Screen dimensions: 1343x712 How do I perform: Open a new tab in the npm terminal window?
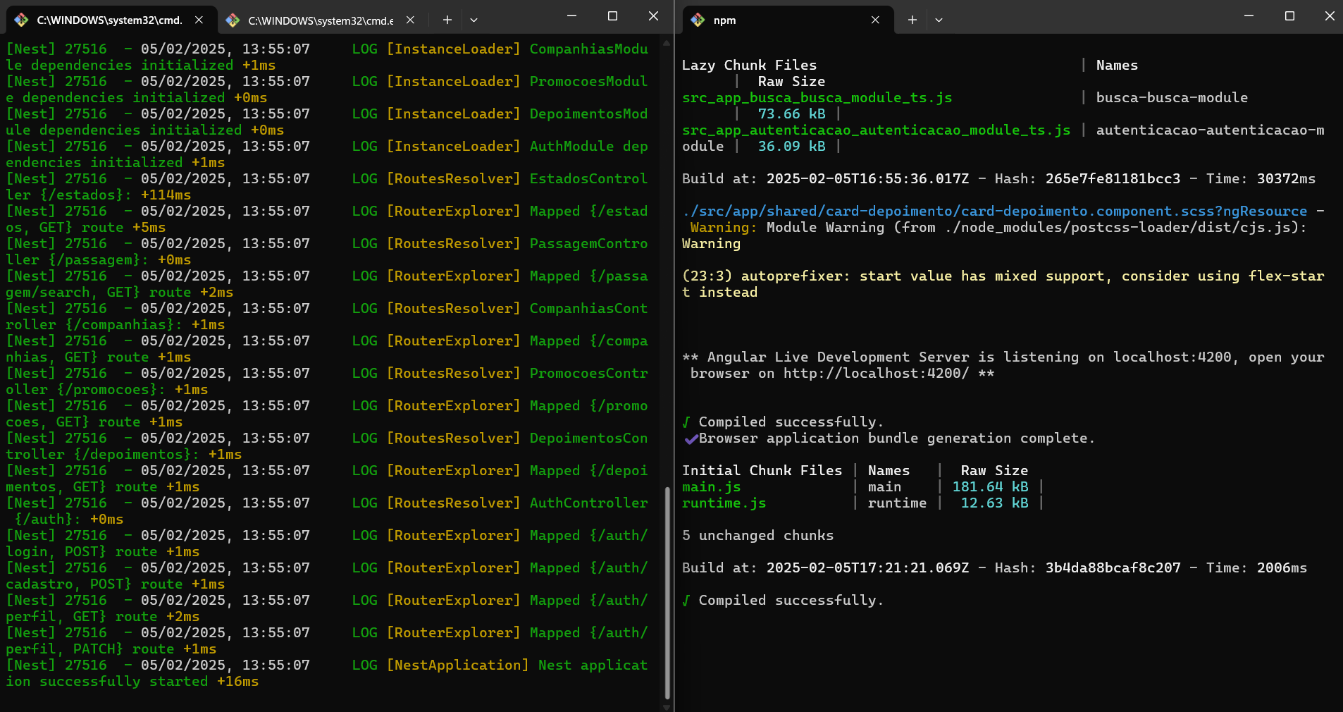click(912, 20)
